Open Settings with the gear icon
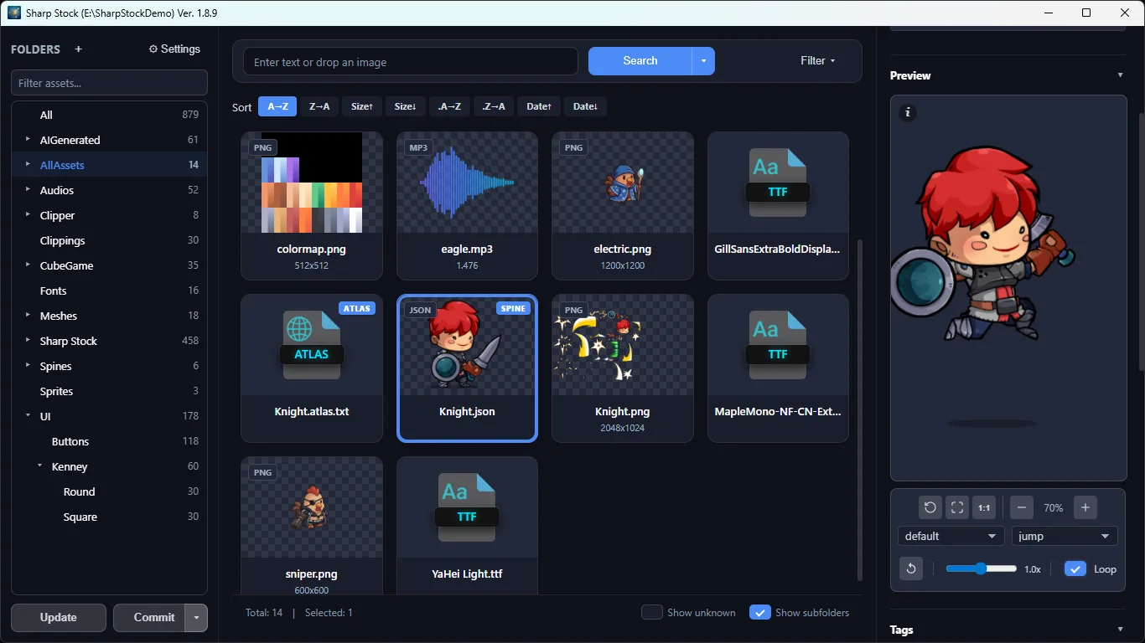This screenshot has width=1145, height=643. (x=174, y=49)
